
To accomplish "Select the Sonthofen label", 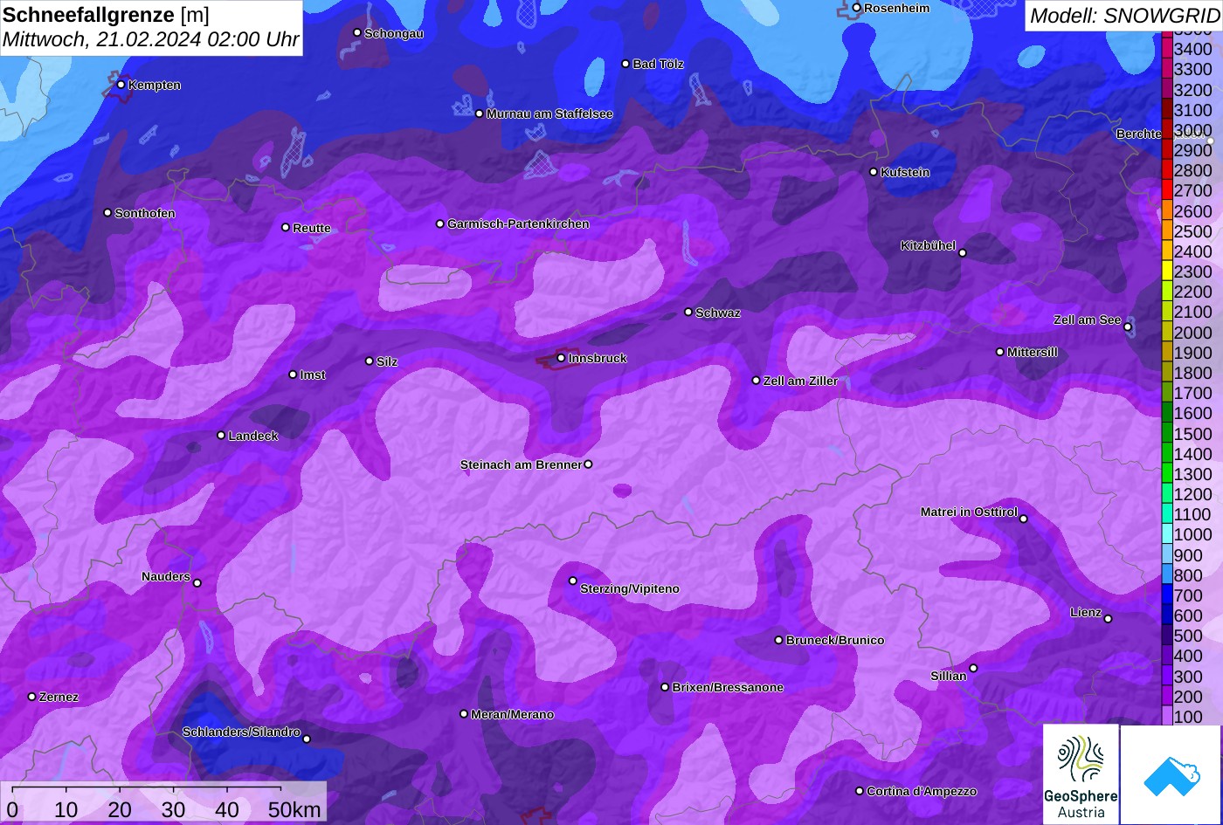I will (145, 213).
